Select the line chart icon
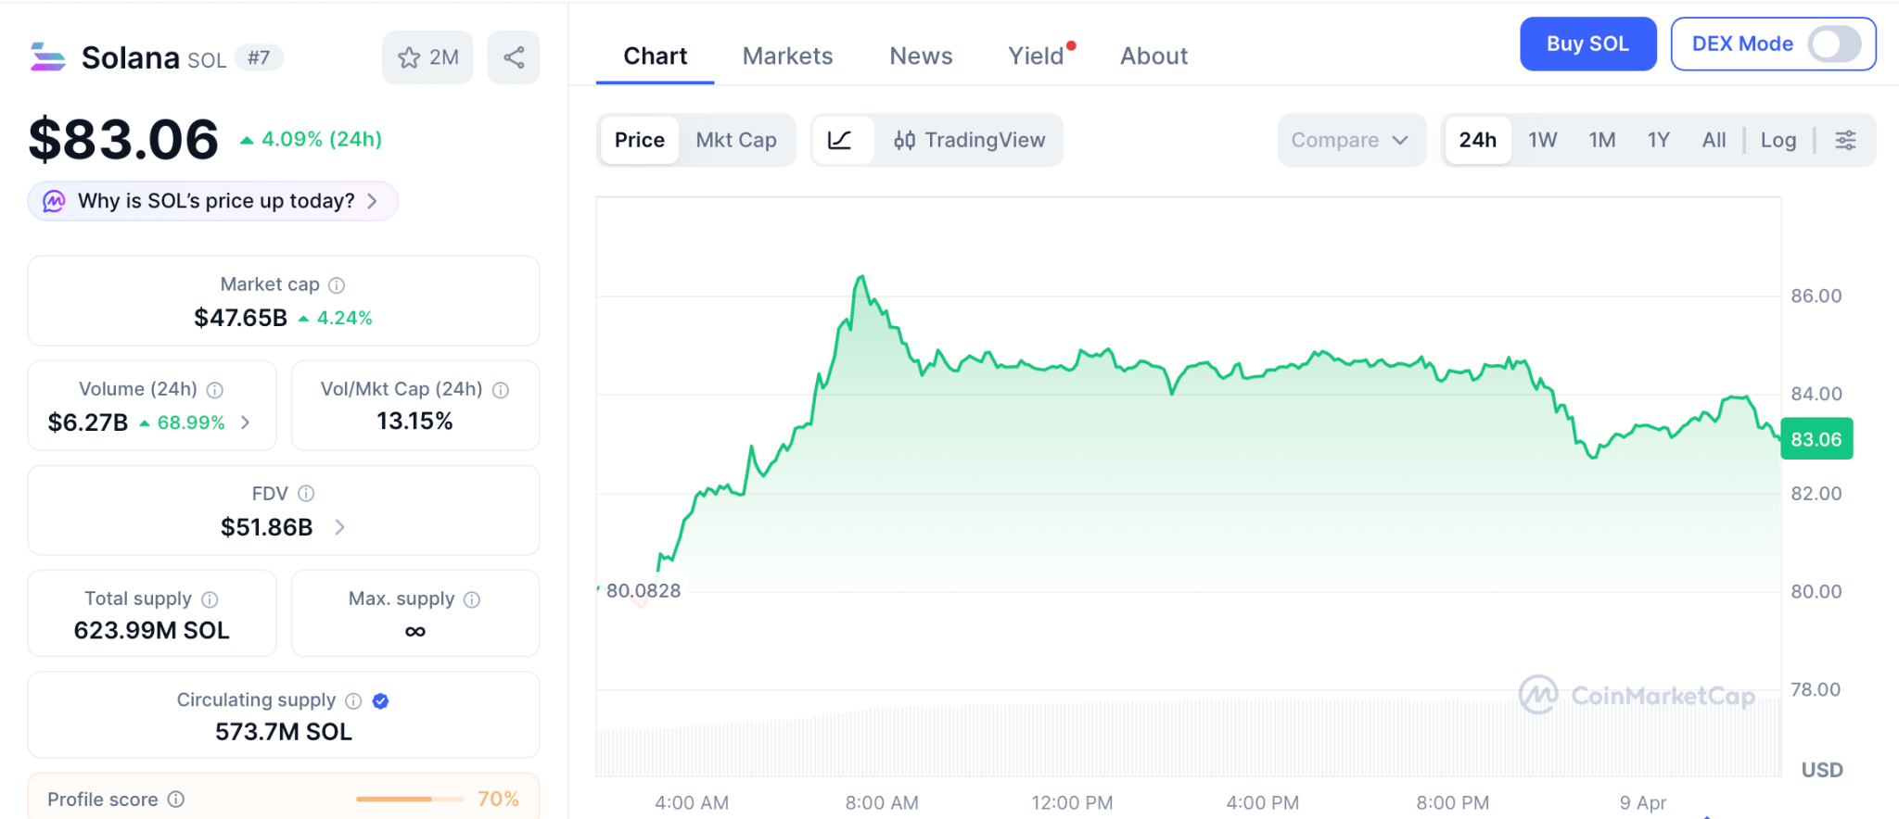1899x819 pixels. [840, 140]
